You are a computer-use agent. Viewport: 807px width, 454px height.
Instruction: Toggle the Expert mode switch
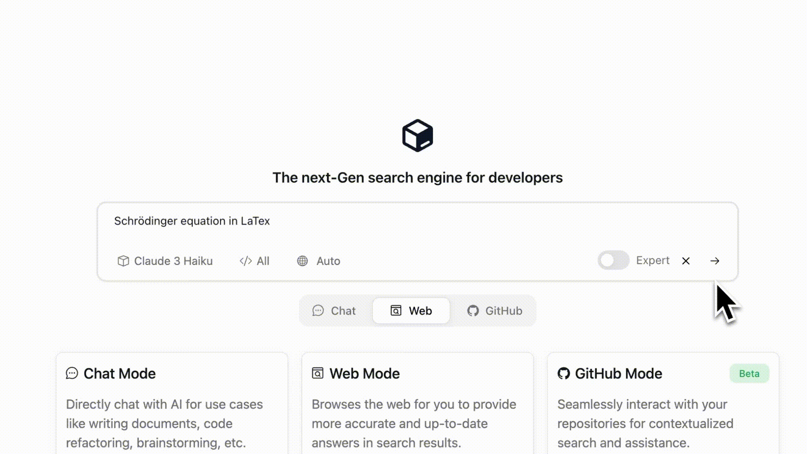coord(613,261)
